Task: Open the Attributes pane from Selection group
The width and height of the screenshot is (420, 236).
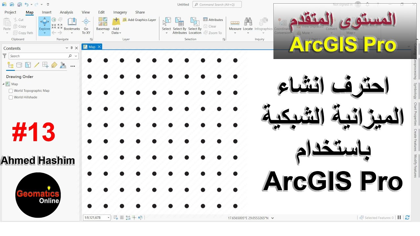Action: [213, 20]
